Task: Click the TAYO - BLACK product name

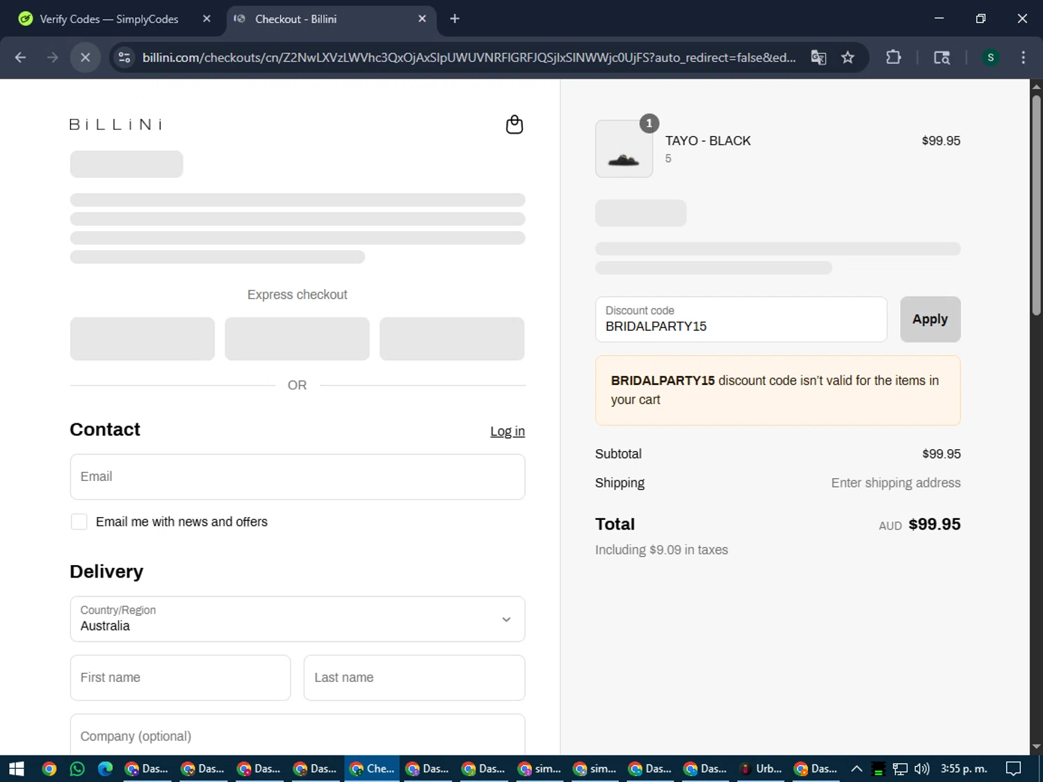Action: pyautogui.click(x=708, y=140)
